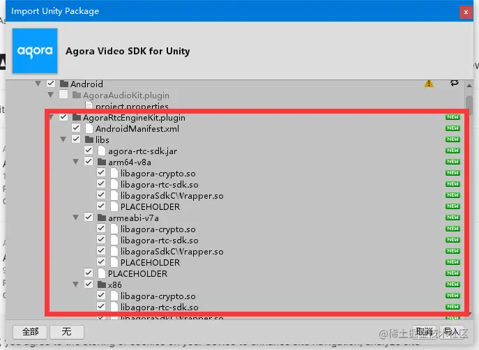Image resolution: width=479 pixels, height=350 pixels.
Task: Uncheck libagora-rtc-sdk.so under armeabi-v7a
Action: click(101, 239)
